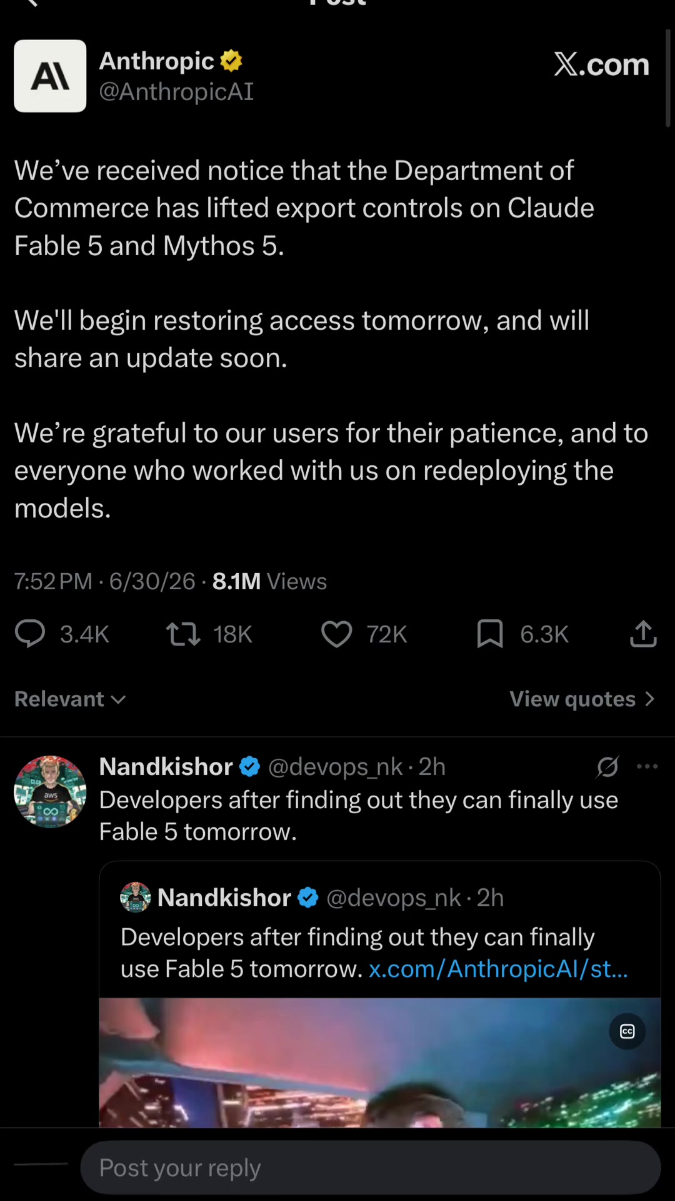Tap Post your reply field
Viewport: 675px width, 1201px height.
coord(370,1167)
